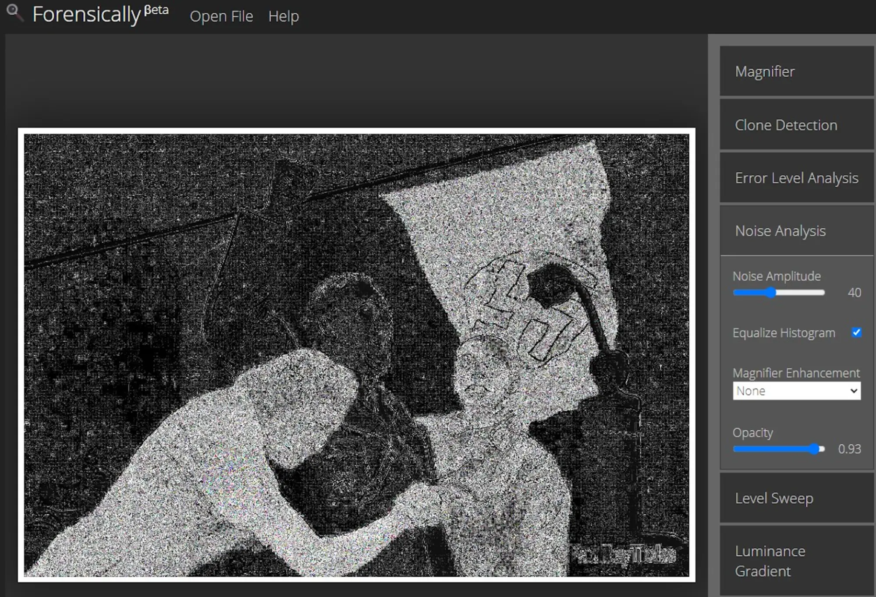Viewport: 876px width, 597px height.
Task: Open the Magnifier Enhancement dropdown
Action: tap(796, 391)
